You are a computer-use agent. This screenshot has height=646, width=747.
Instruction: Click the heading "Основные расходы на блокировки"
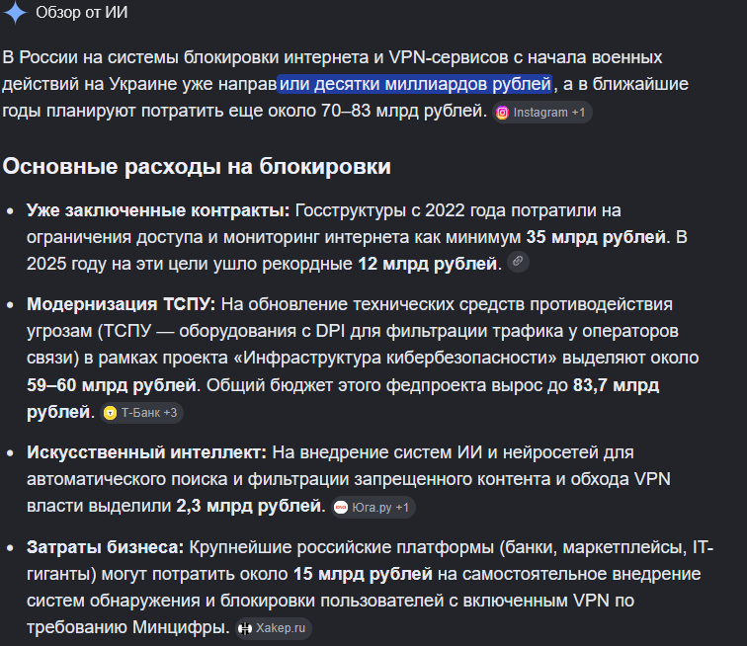point(197,166)
